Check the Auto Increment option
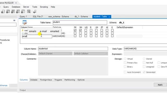This screenshot has height=93, width=167. point(125,72)
